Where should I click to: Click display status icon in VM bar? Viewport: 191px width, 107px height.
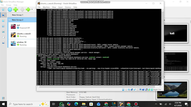pos(140,90)
